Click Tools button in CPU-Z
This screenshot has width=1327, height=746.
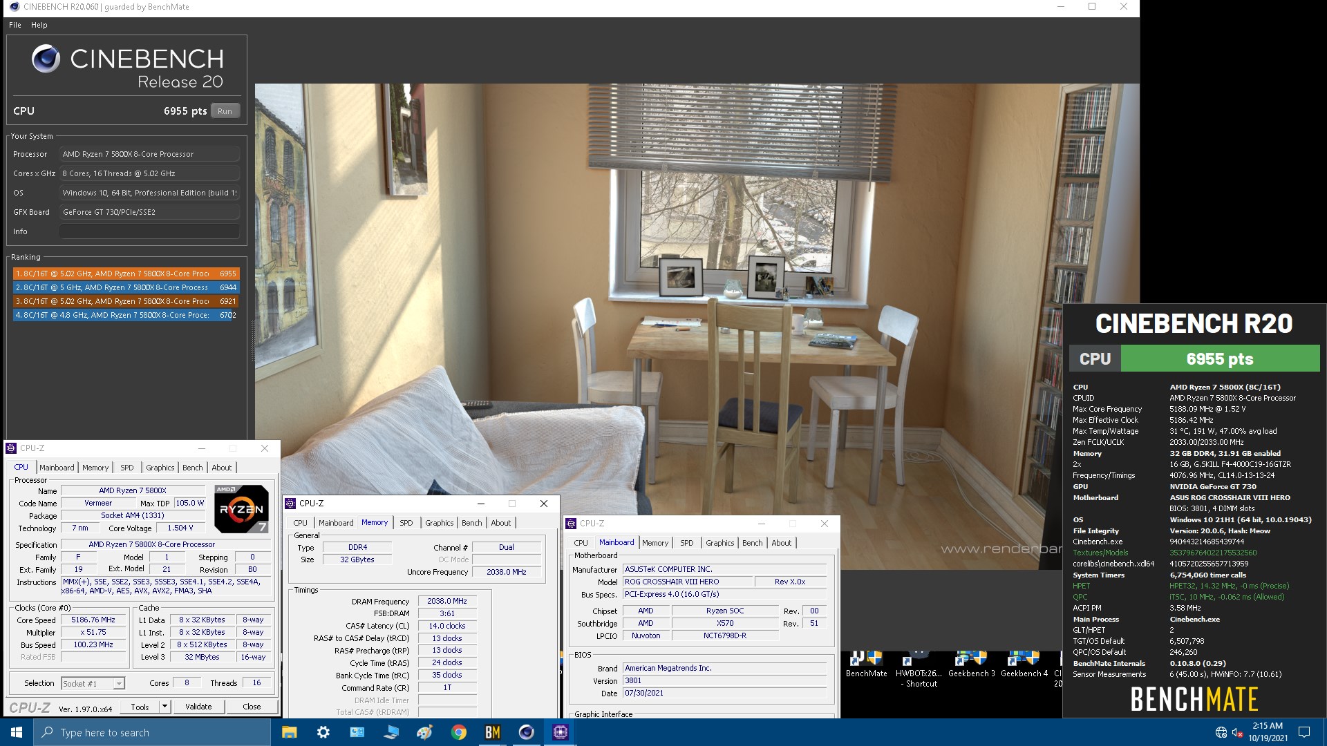click(140, 707)
